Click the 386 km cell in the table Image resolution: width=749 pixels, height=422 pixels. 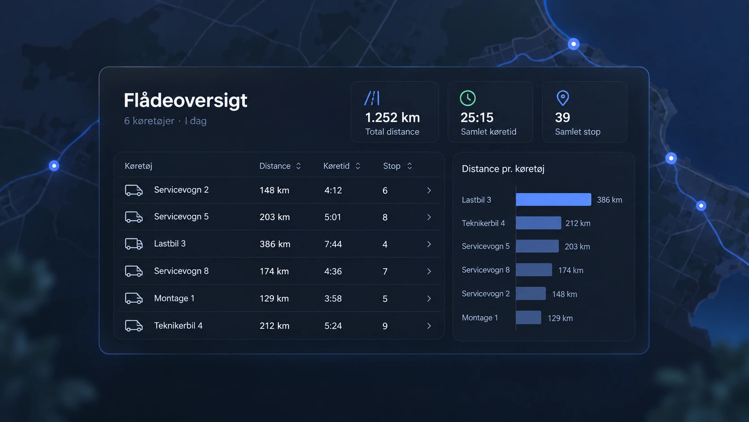(x=275, y=244)
